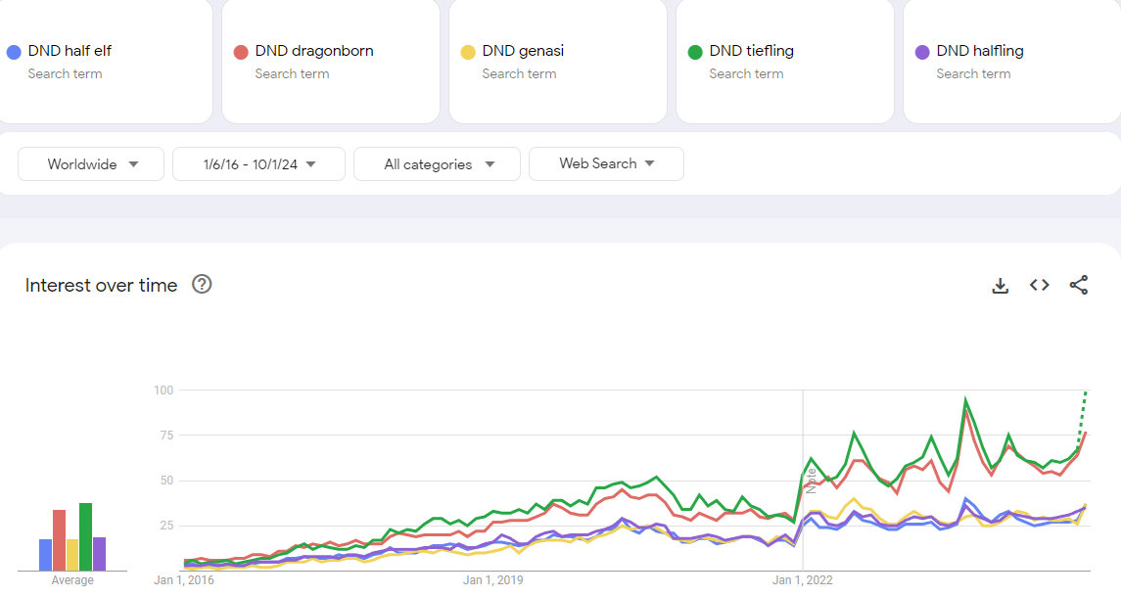
Task: Click the green bar in Average chart
Action: click(86, 536)
